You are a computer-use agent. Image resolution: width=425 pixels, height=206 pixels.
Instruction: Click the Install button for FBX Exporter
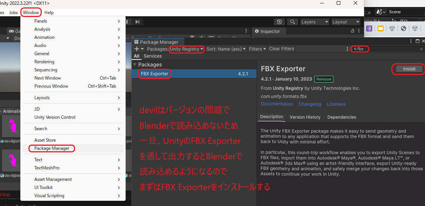(x=409, y=69)
